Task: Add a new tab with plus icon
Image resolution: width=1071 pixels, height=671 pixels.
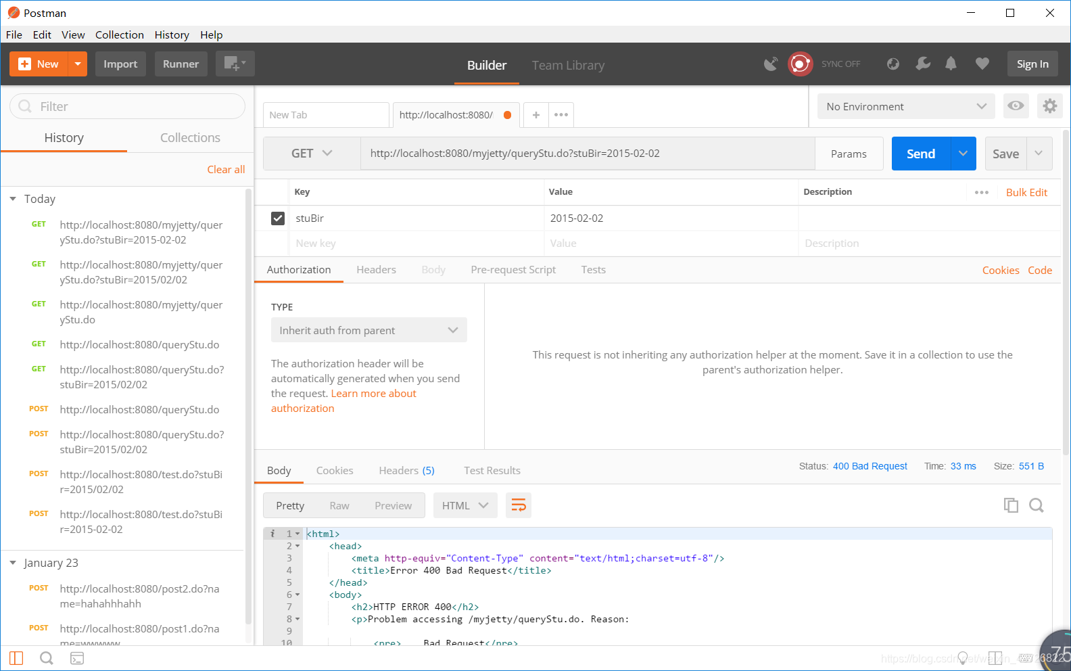Action: click(x=536, y=115)
